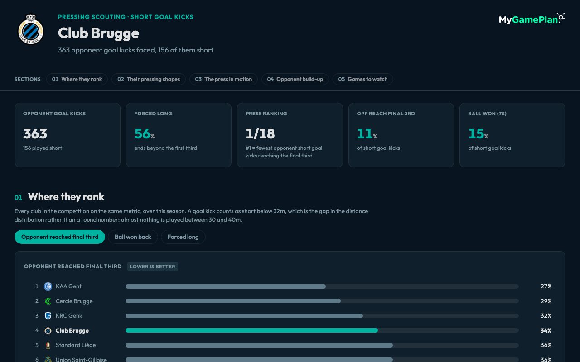Click the KRC Genk progress bar
The height and width of the screenshot is (362, 580).
322,316
